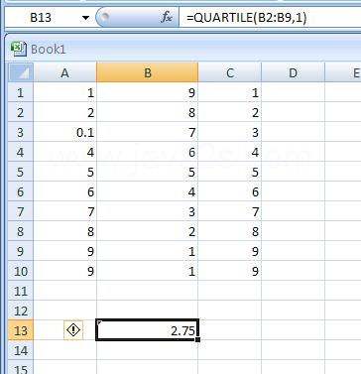The image size is (361, 374).
Task: Click empty cell B11
Action: pyautogui.click(x=148, y=291)
